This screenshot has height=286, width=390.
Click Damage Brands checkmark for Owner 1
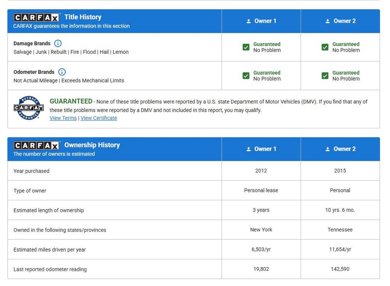pyautogui.click(x=246, y=47)
